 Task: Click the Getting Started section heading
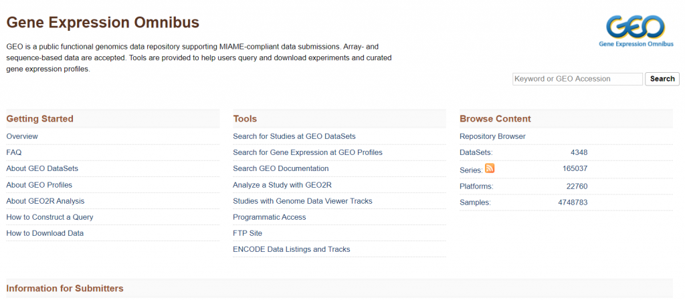[39, 119]
